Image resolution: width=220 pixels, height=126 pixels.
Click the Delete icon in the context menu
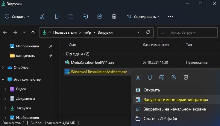(186, 77)
